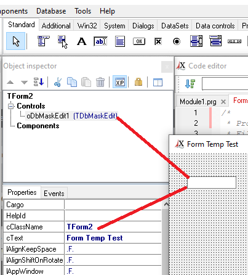Select the scrollbar component icon
Screen dimensions: 248x275
click(234, 41)
